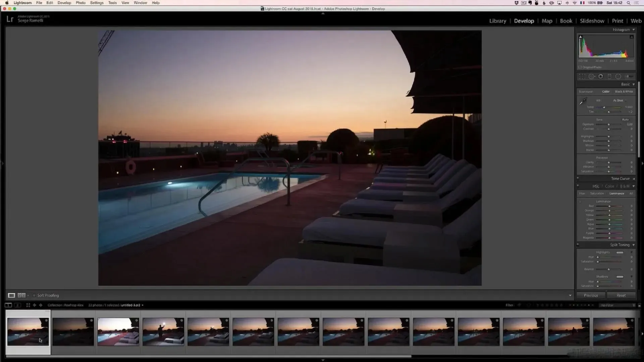This screenshot has height=362, width=644.
Task: Switch to the Library module
Action: click(497, 21)
